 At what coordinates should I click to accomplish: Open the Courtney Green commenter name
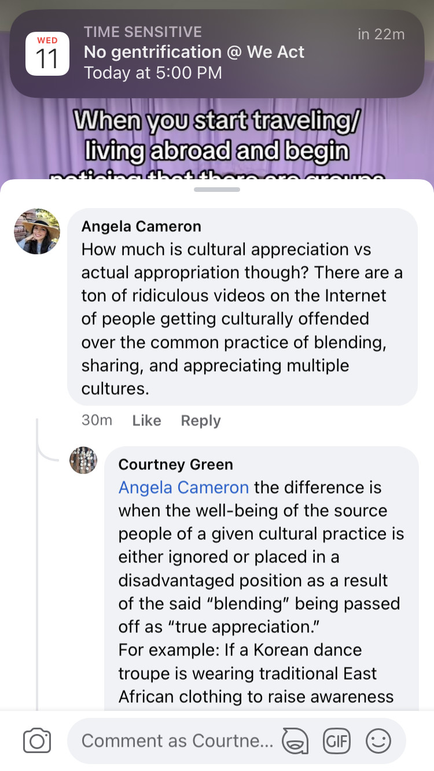coord(175,464)
